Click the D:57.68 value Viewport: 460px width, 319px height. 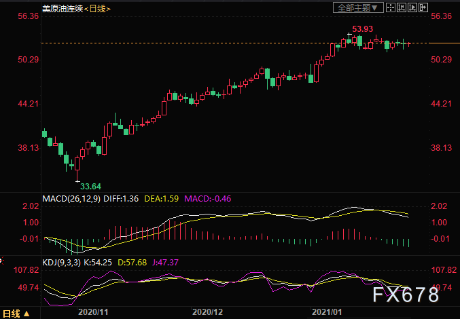(132, 262)
